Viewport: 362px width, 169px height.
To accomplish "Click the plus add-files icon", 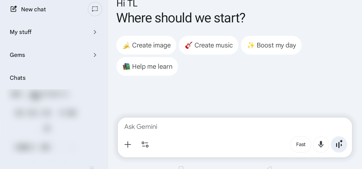I will [128, 144].
